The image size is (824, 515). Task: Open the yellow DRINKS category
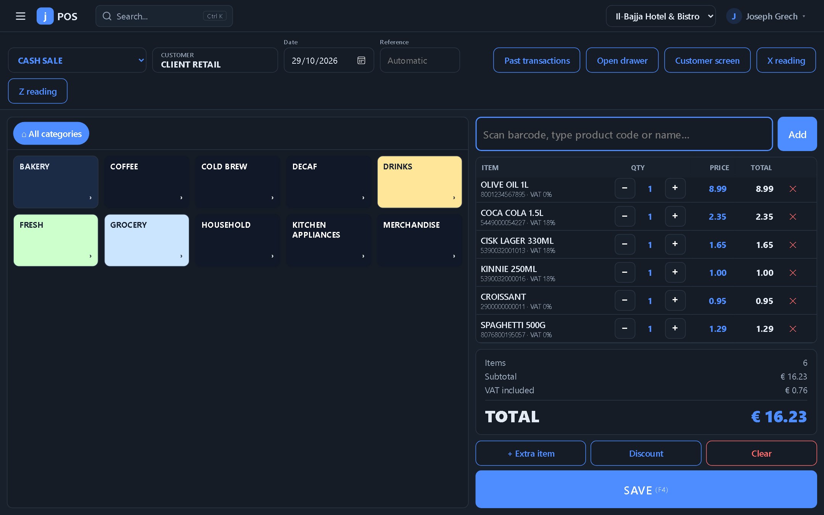pyautogui.click(x=420, y=182)
